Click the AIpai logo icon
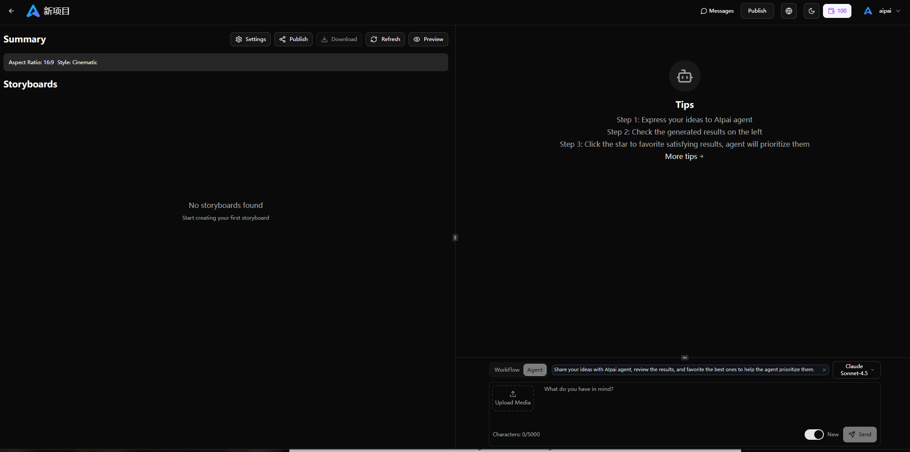The height and width of the screenshot is (452, 910). [33, 11]
